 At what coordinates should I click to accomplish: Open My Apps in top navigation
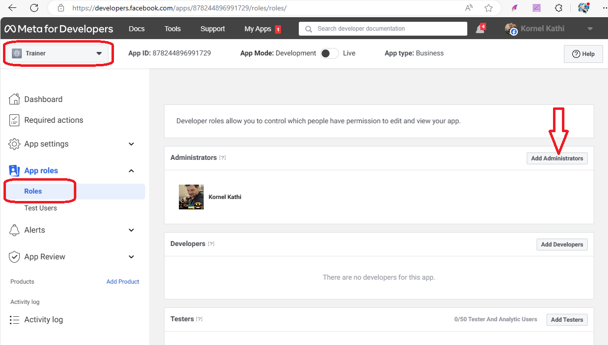(x=258, y=29)
